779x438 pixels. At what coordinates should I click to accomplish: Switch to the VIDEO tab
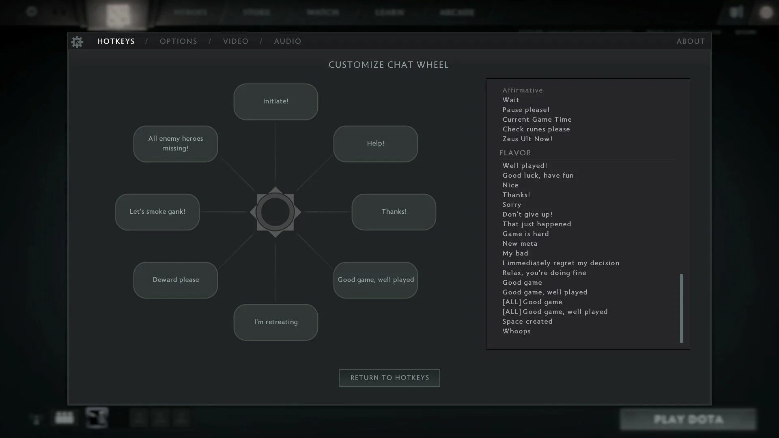click(x=236, y=41)
